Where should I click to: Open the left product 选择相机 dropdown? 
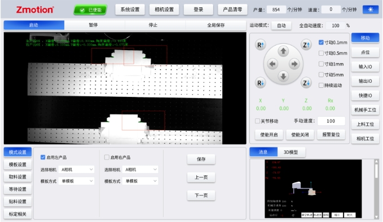point(76,169)
